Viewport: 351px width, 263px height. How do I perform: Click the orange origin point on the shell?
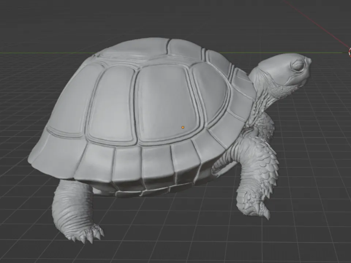[183, 127]
